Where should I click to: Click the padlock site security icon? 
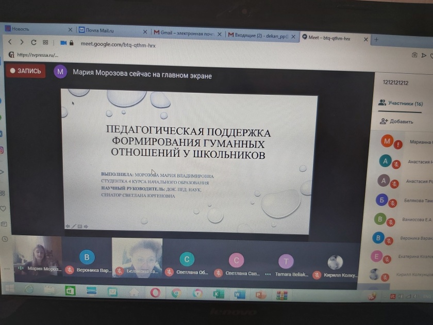[72, 43]
